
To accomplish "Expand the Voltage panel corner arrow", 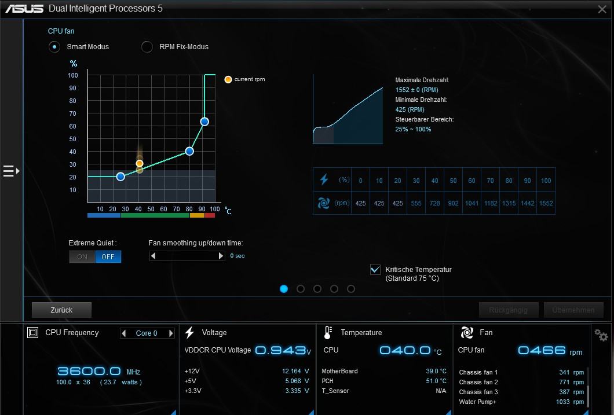I will point(311,412).
